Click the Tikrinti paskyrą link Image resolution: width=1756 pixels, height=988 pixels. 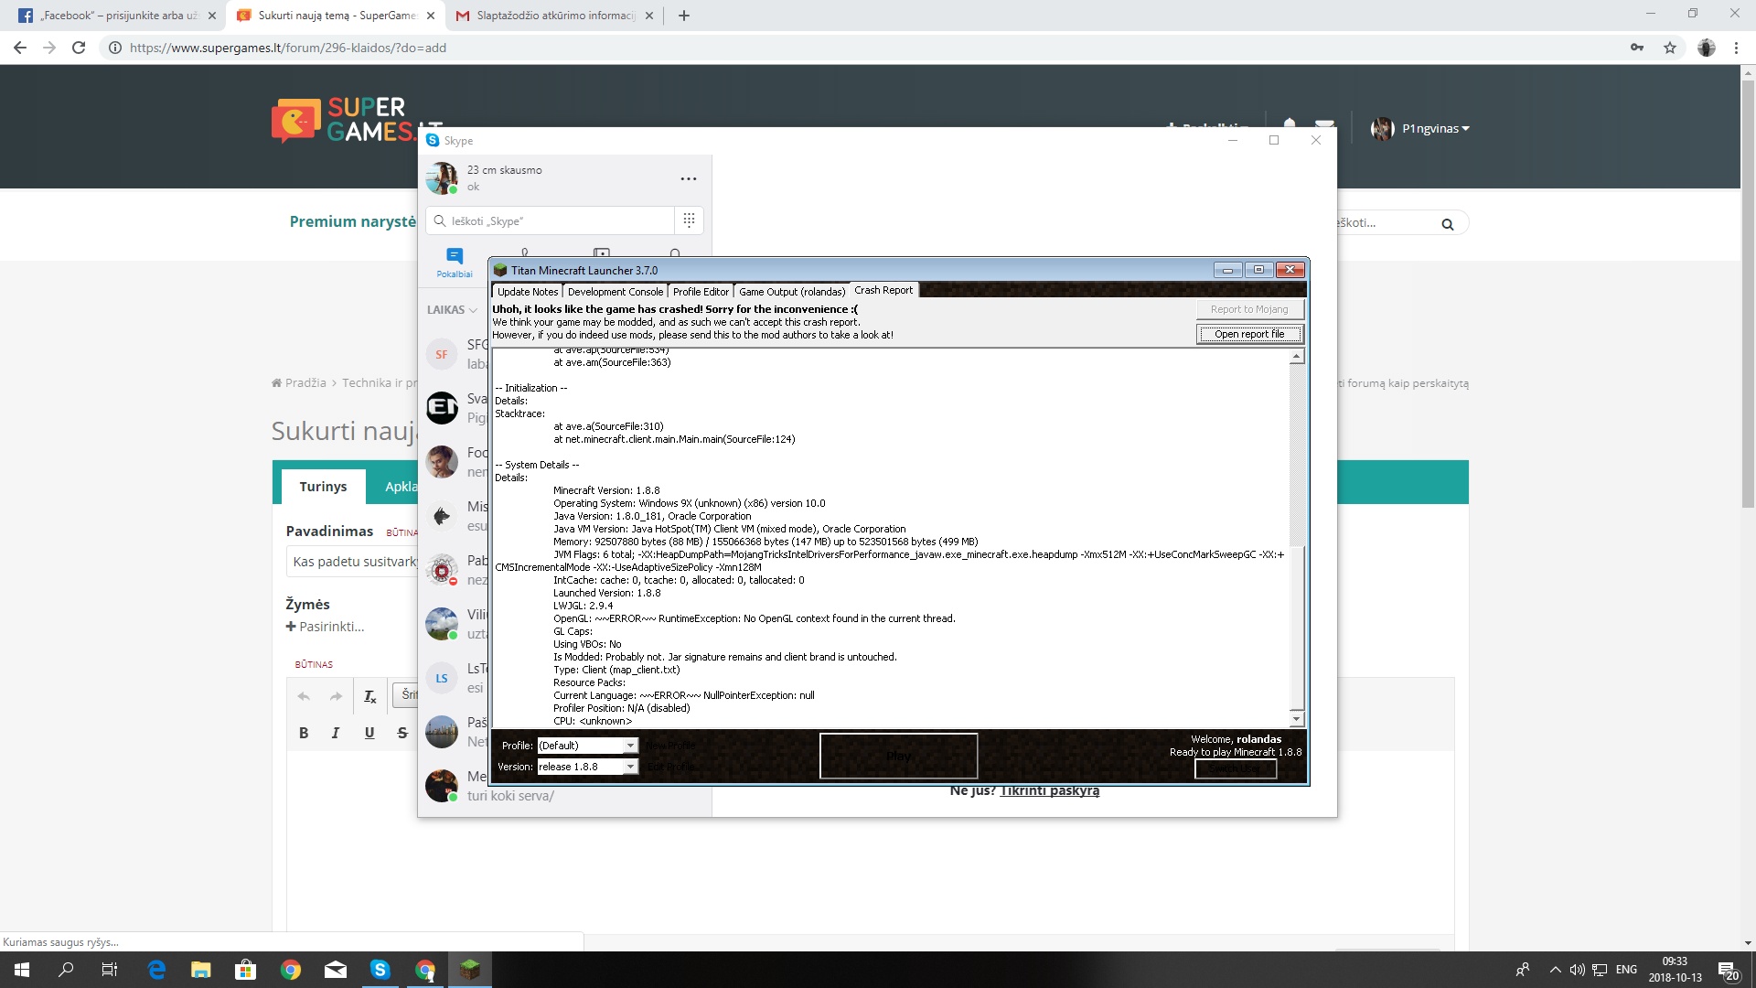(x=1049, y=791)
